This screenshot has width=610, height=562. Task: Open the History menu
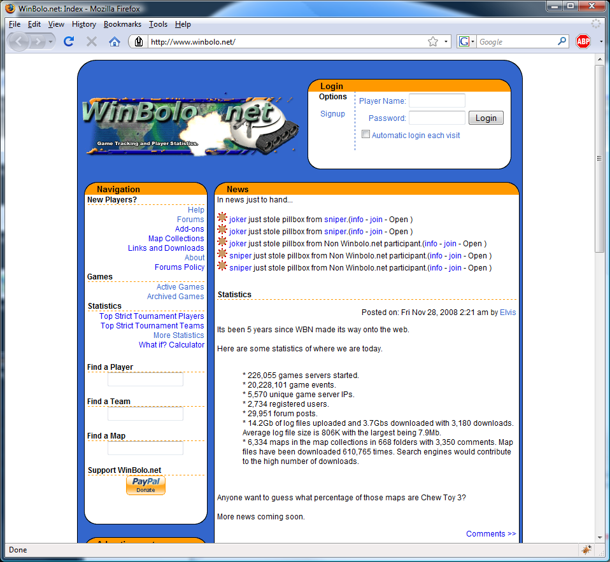point(83,24)
